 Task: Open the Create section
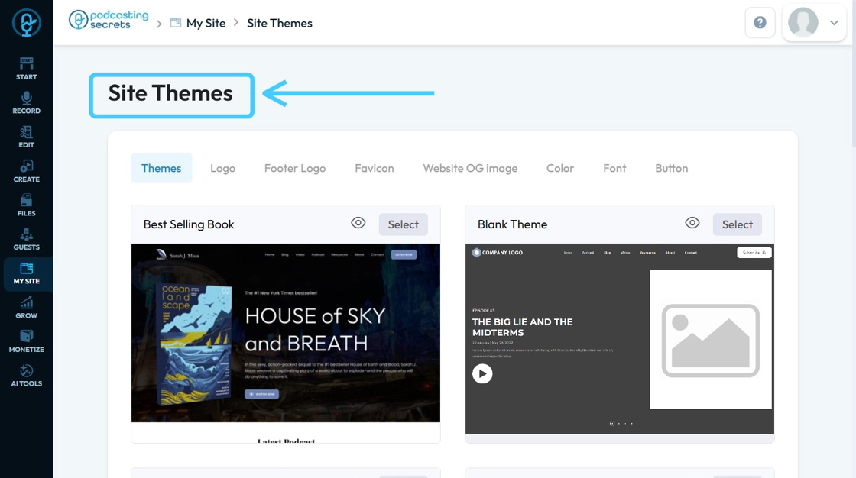(x=26, y=171)
